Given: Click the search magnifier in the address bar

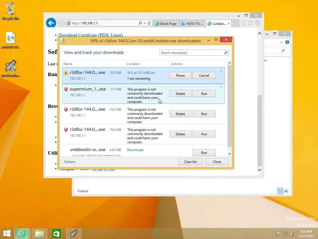Looking at the screenshot, I should 140,23.
